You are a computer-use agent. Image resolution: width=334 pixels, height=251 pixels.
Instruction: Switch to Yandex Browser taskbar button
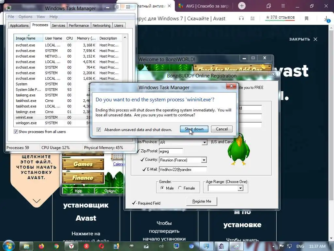click(71, 246)
